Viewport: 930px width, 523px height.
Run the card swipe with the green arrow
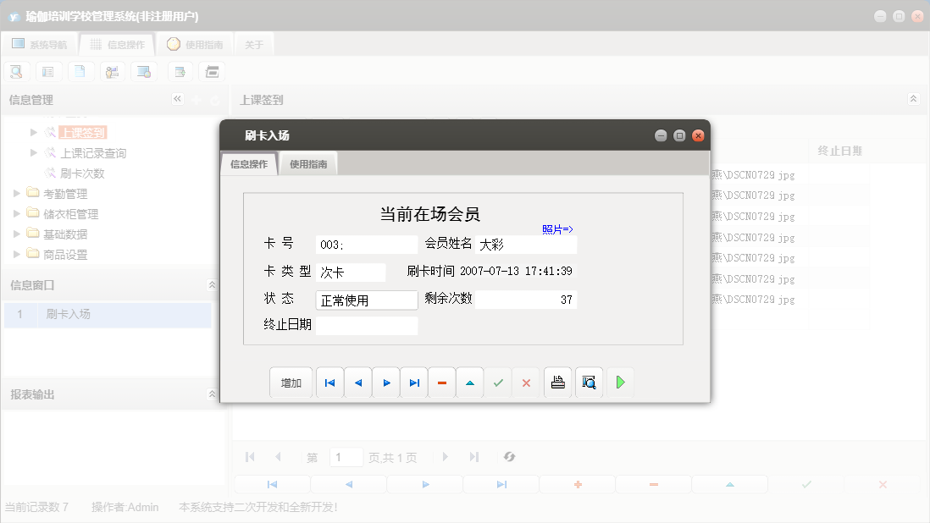click(x=619, y=382)
